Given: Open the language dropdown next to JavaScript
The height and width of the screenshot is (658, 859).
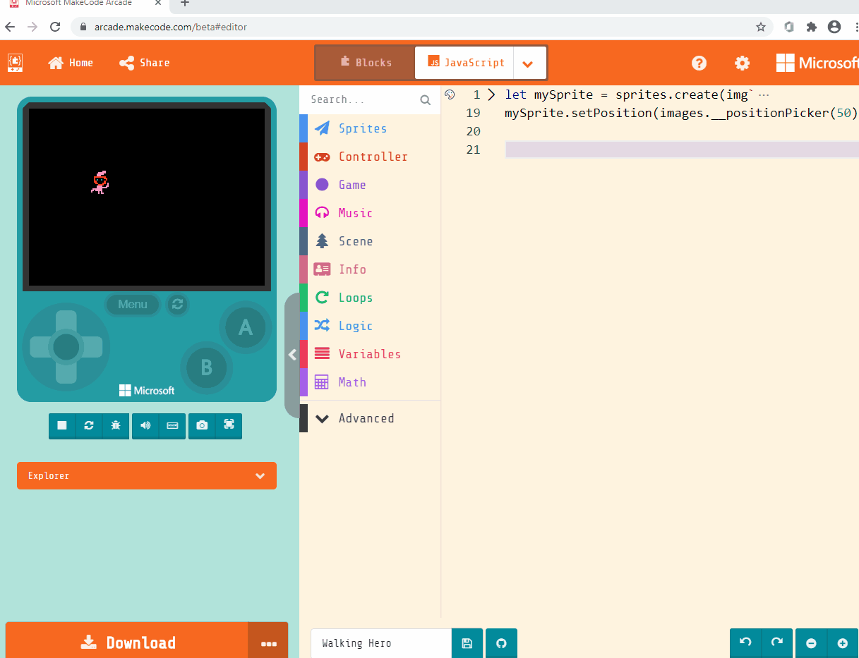Looking at the screenshot, I should tap(529, 63).
